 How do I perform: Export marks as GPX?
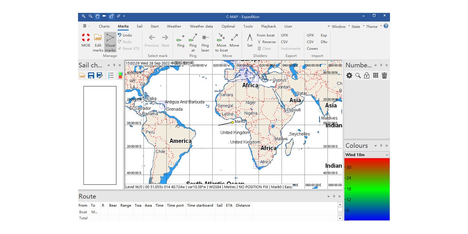pyautogui.click(x=284, y=35)
